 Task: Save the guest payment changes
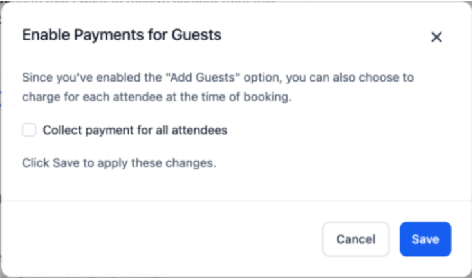(x=425, y=239)
